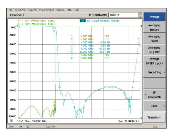The image size is (173, 134).
Task: Click the window number 1 indicator
Action: pos(11,121)
